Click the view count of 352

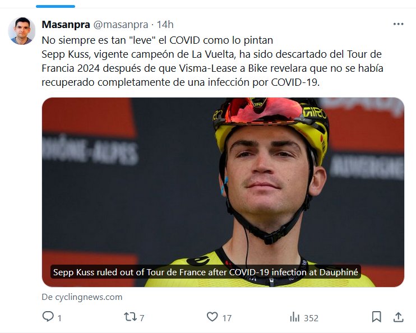click(311, 318)
